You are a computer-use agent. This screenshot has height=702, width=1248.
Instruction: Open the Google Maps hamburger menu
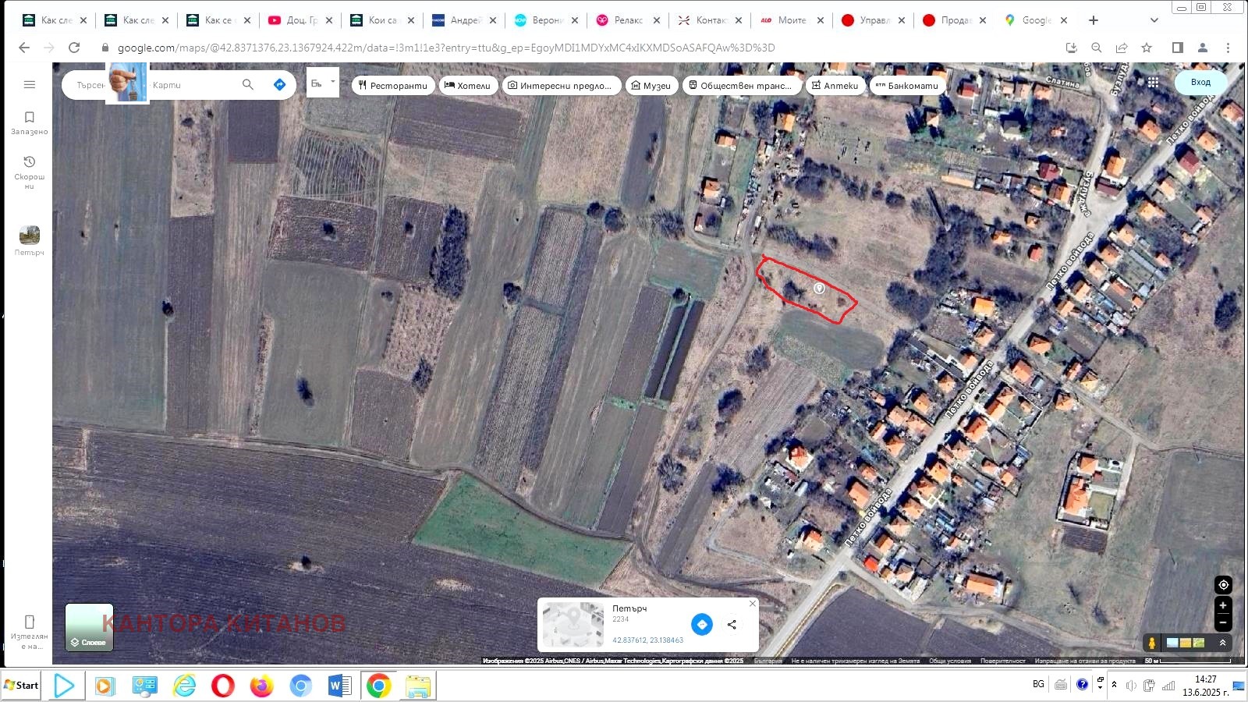pyautogui.click(x=30, y=84)
